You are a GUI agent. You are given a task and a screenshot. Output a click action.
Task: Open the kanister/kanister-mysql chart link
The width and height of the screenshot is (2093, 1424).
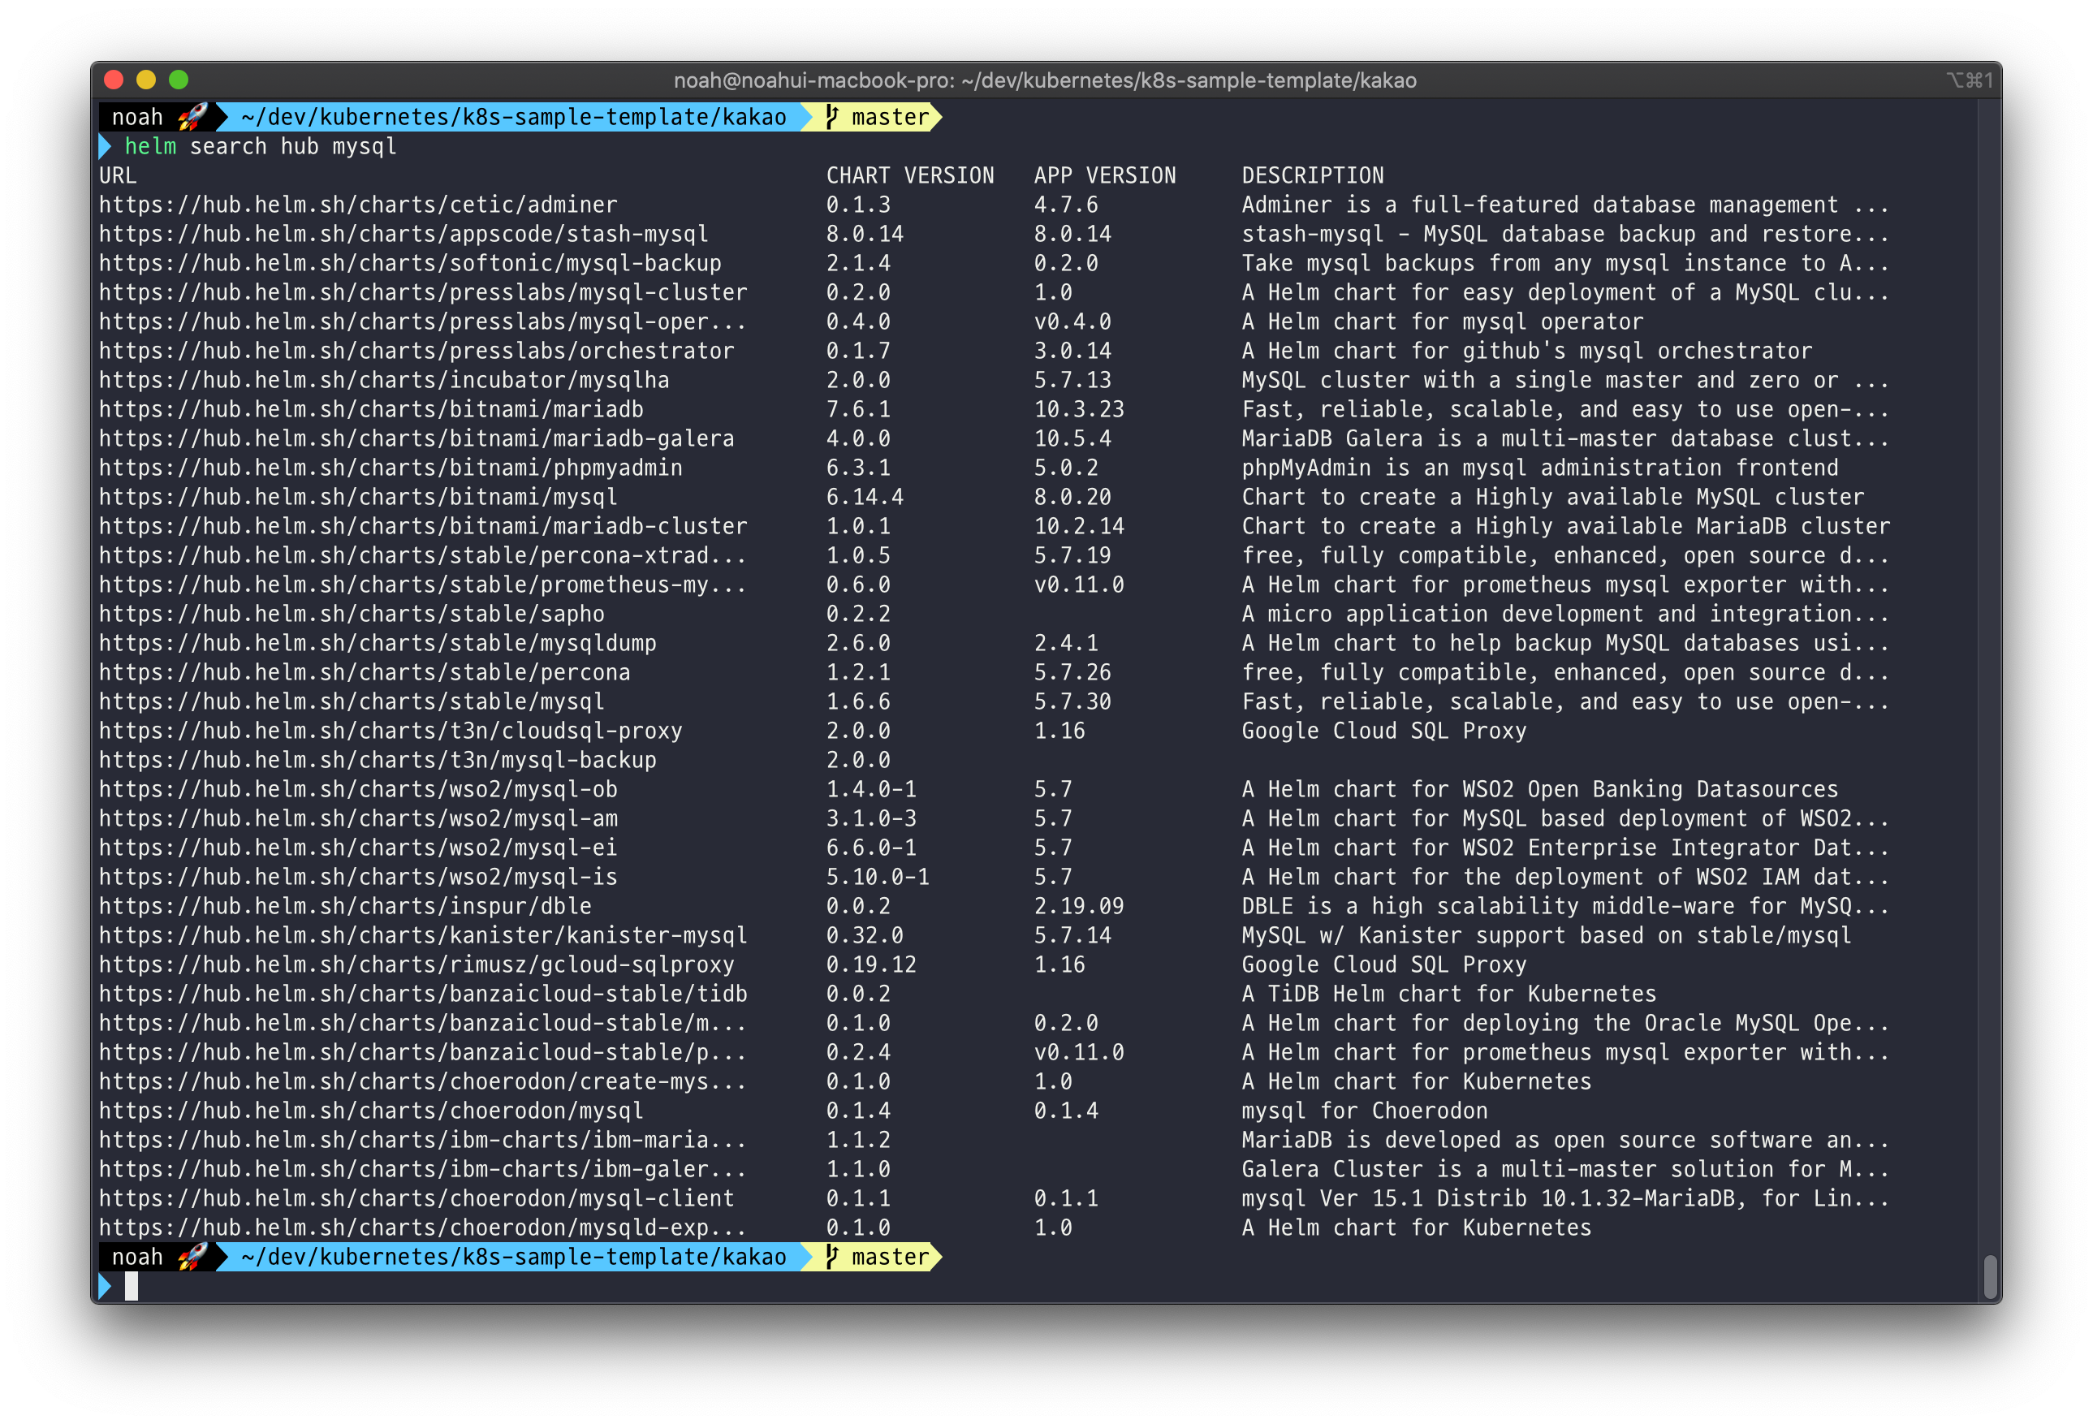tap(422, 935)
